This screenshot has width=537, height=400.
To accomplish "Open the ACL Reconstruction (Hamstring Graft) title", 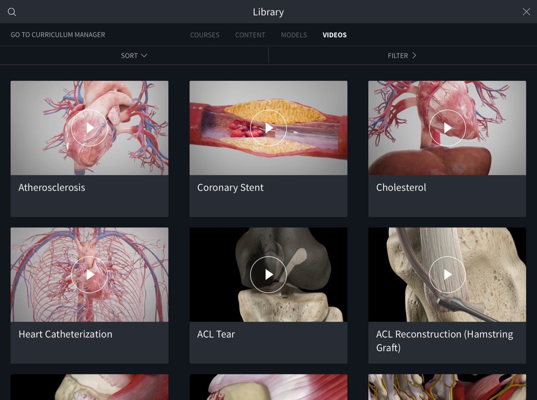I will click(x=445, y=341).
